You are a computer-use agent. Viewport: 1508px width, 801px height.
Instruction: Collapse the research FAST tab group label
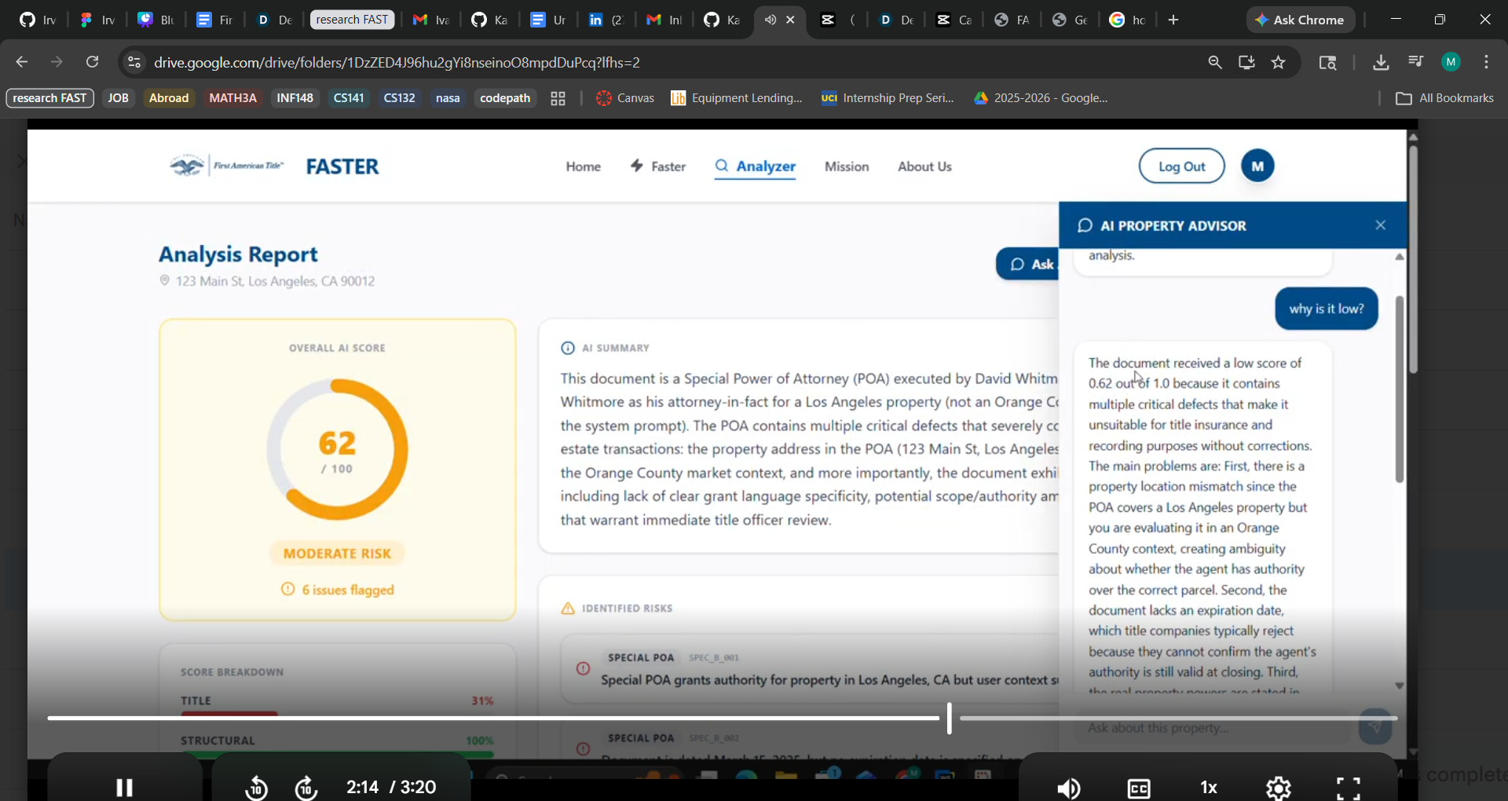[353, 20]
